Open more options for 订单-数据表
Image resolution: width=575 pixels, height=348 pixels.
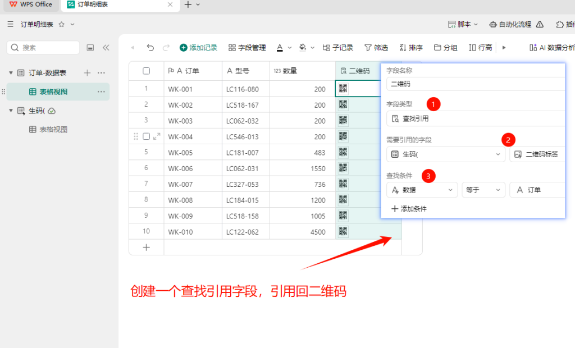(101, 73)
